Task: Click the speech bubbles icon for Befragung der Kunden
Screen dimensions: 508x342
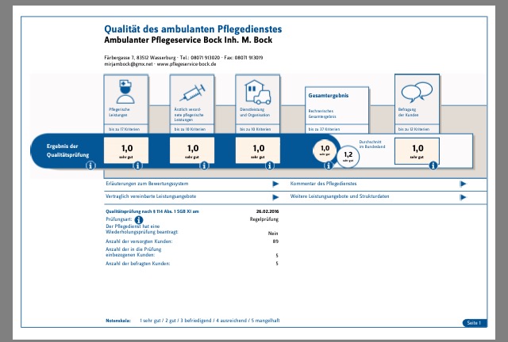Action: pos(417,91)
